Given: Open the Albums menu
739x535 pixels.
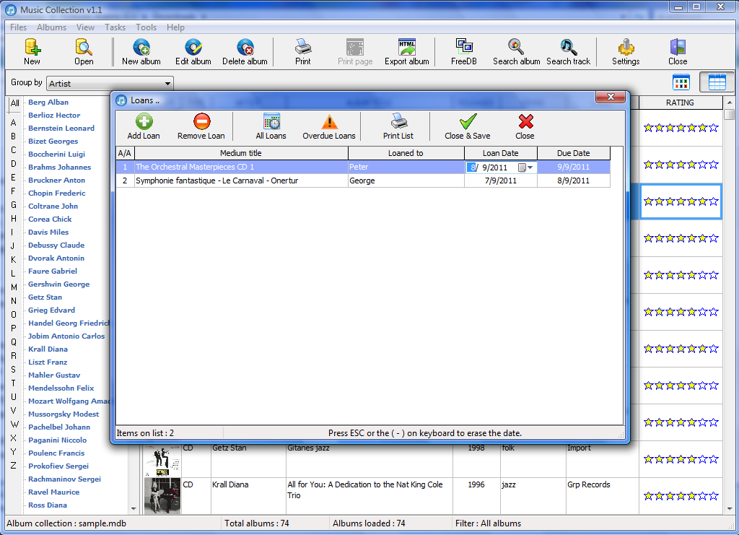Looking at the screenshot, I should tap(51, 27).
